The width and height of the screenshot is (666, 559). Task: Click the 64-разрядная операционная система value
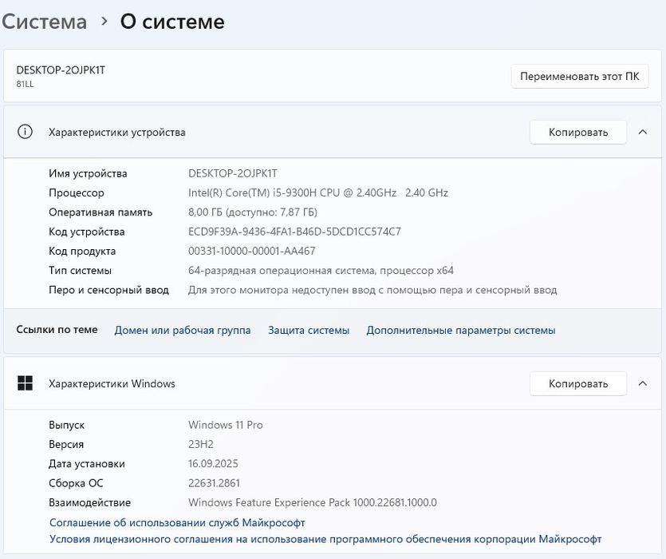tap(321, 271)
